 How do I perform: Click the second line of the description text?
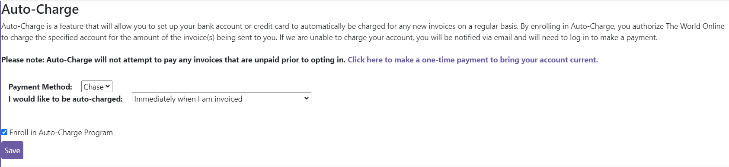click(329, 37)
